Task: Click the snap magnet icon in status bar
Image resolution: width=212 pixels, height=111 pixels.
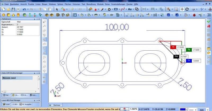Action: click(125, 109)
